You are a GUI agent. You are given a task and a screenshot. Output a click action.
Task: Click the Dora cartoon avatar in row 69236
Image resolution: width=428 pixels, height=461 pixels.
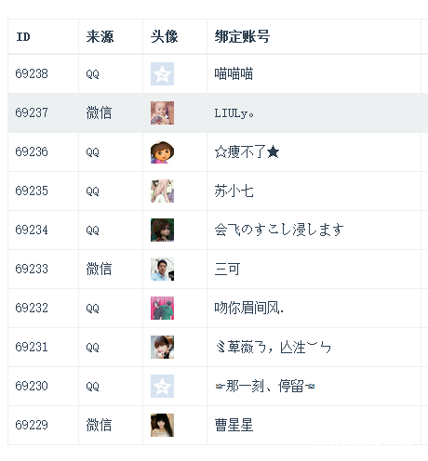162,151
